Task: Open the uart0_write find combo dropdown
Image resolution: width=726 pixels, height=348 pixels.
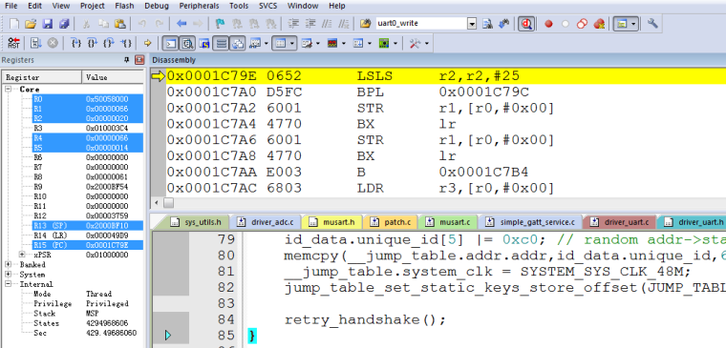Action: pos(472,24)
